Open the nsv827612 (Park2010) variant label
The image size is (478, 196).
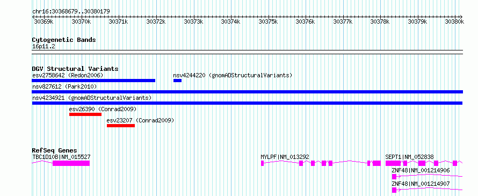[64, 87]
